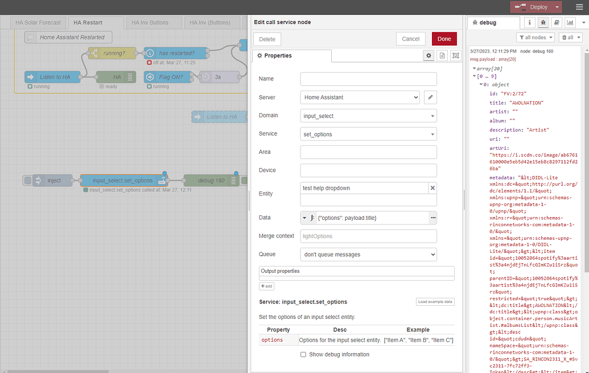Image resolution: width=589 pixels, height=373 pixels.
Task: Open the main hamburger menu
Action: (x=579, y=7)
